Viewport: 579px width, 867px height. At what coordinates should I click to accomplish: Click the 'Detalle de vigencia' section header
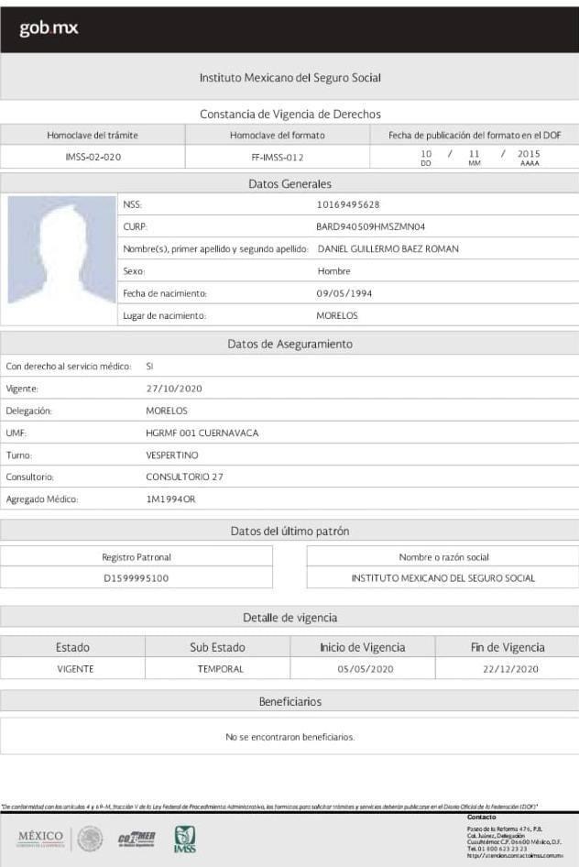click(x=290, y=618)
